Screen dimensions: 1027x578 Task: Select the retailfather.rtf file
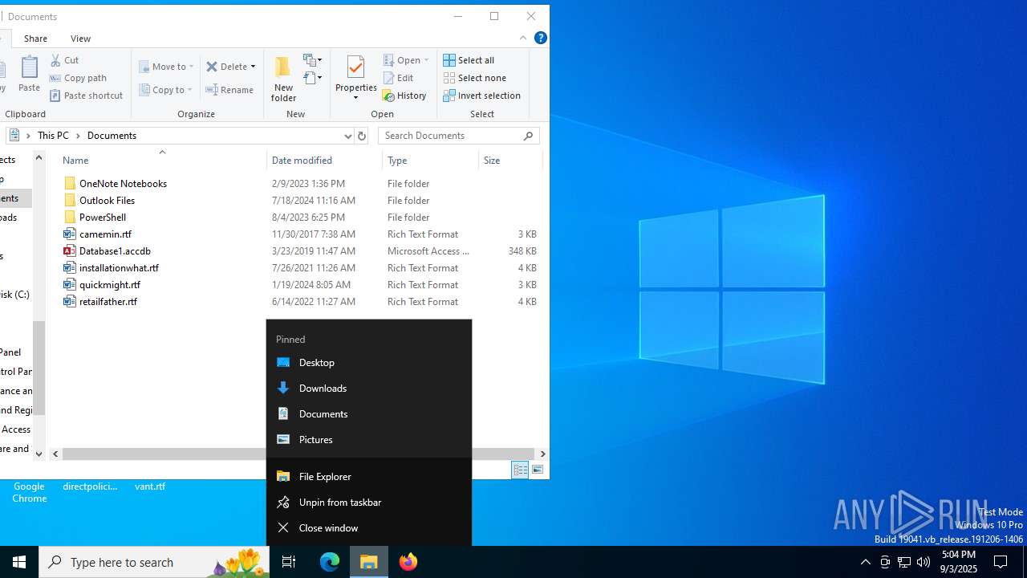click(x=108, y=301)
